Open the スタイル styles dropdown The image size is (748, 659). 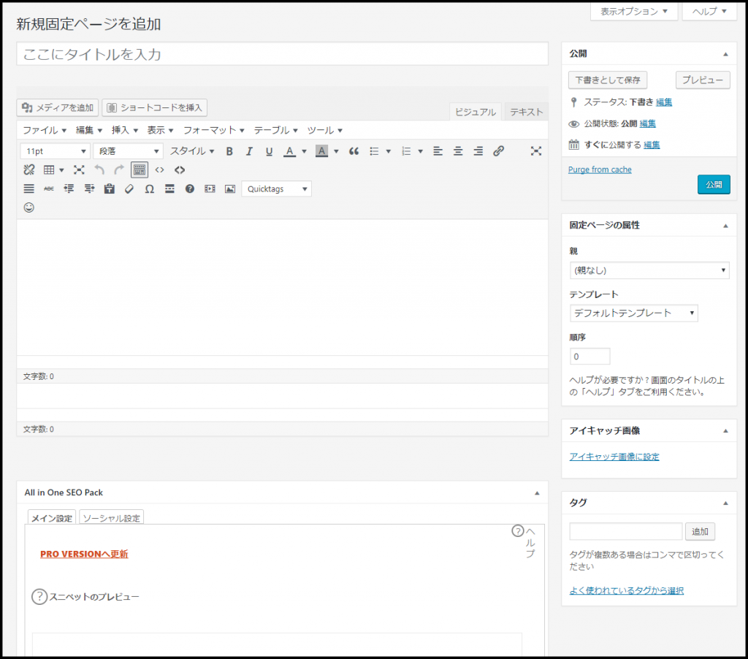[x=192, y=151]
